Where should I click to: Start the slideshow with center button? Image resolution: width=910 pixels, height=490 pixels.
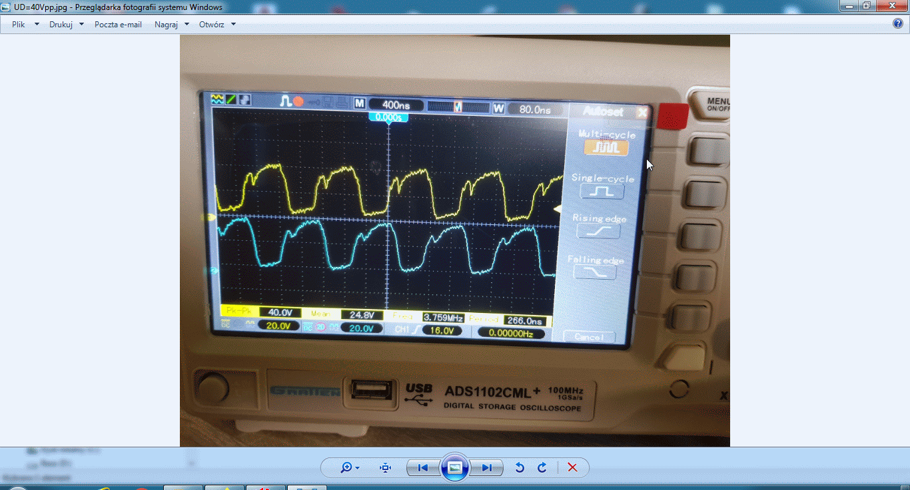coord(454,467)
